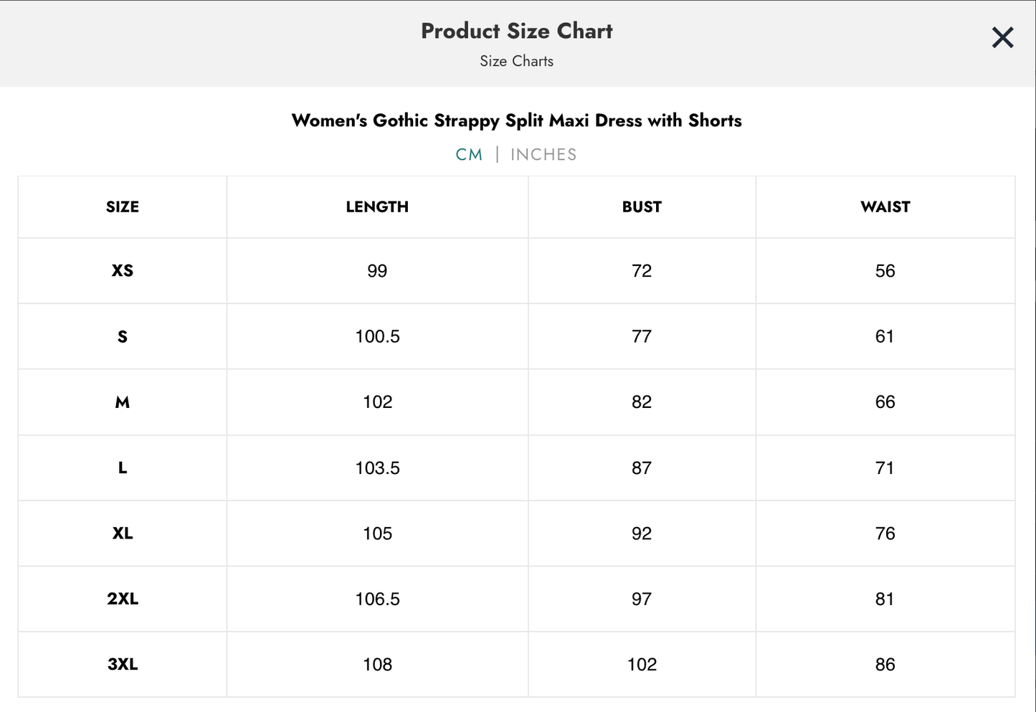Screen dimensions: 1036x712
Task: Click the Size Charts subtitle
Action: [x=517, y=61]
